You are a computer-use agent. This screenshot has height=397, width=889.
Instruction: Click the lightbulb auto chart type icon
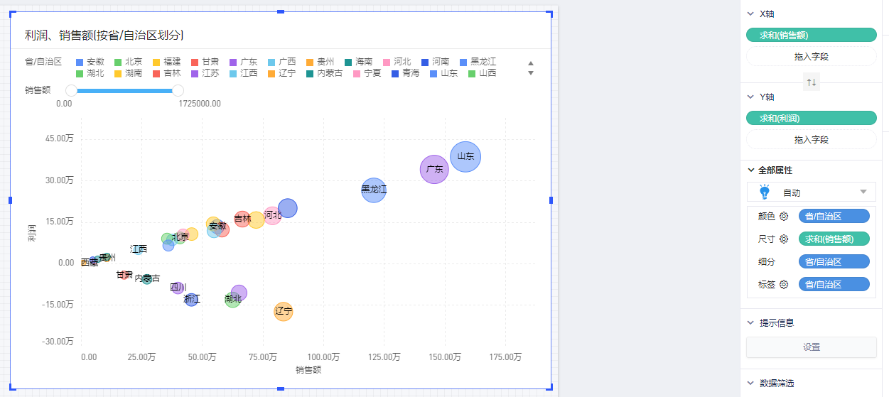click(765, 192)
